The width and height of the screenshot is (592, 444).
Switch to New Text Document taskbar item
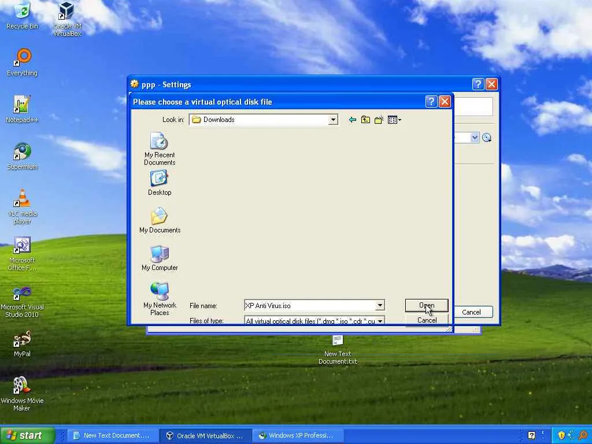click(x=112, y=436)
